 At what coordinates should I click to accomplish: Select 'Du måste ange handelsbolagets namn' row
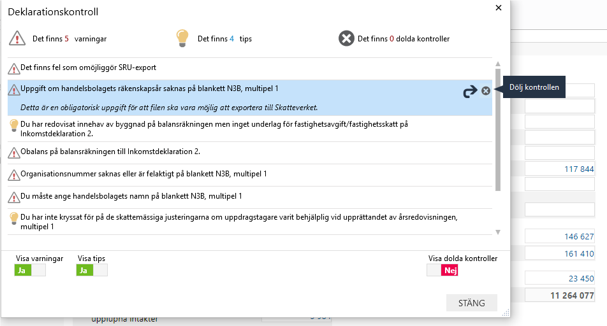pyautogui.click(x=250, y=197)
